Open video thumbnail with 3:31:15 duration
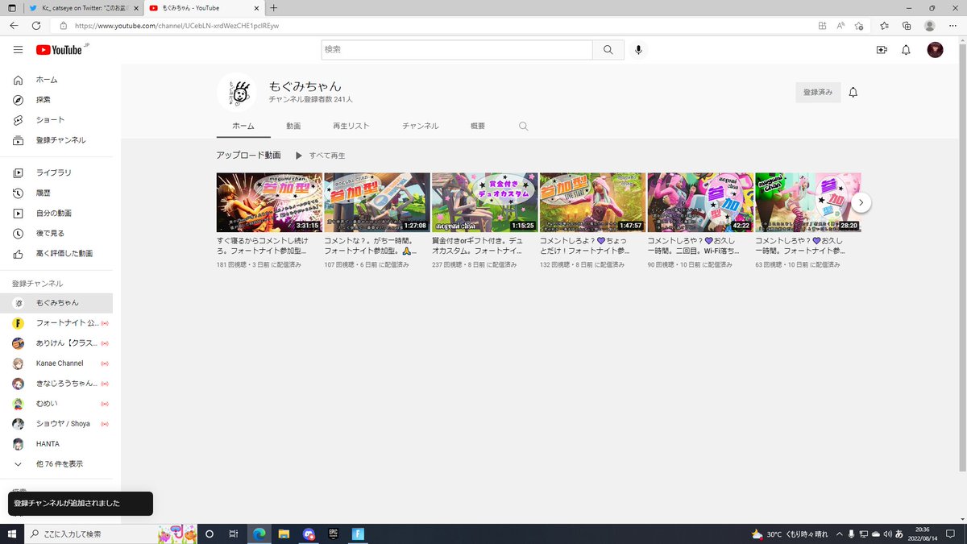967x544 pixels. click(x=269, y=202)
